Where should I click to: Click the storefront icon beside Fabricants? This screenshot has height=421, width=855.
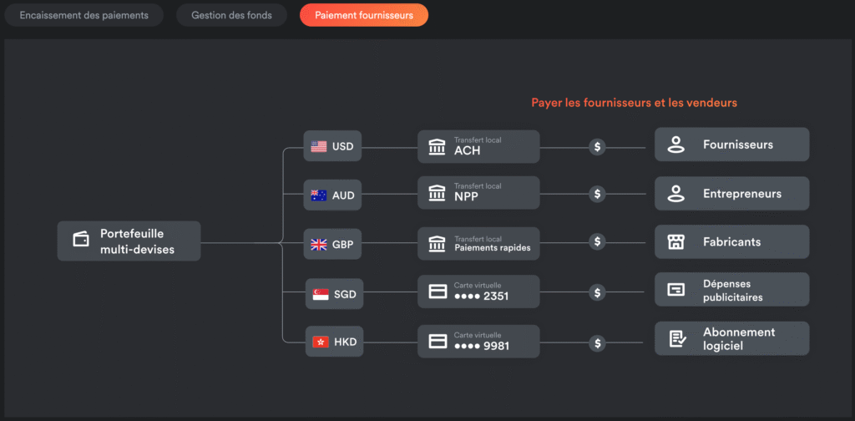676,241
